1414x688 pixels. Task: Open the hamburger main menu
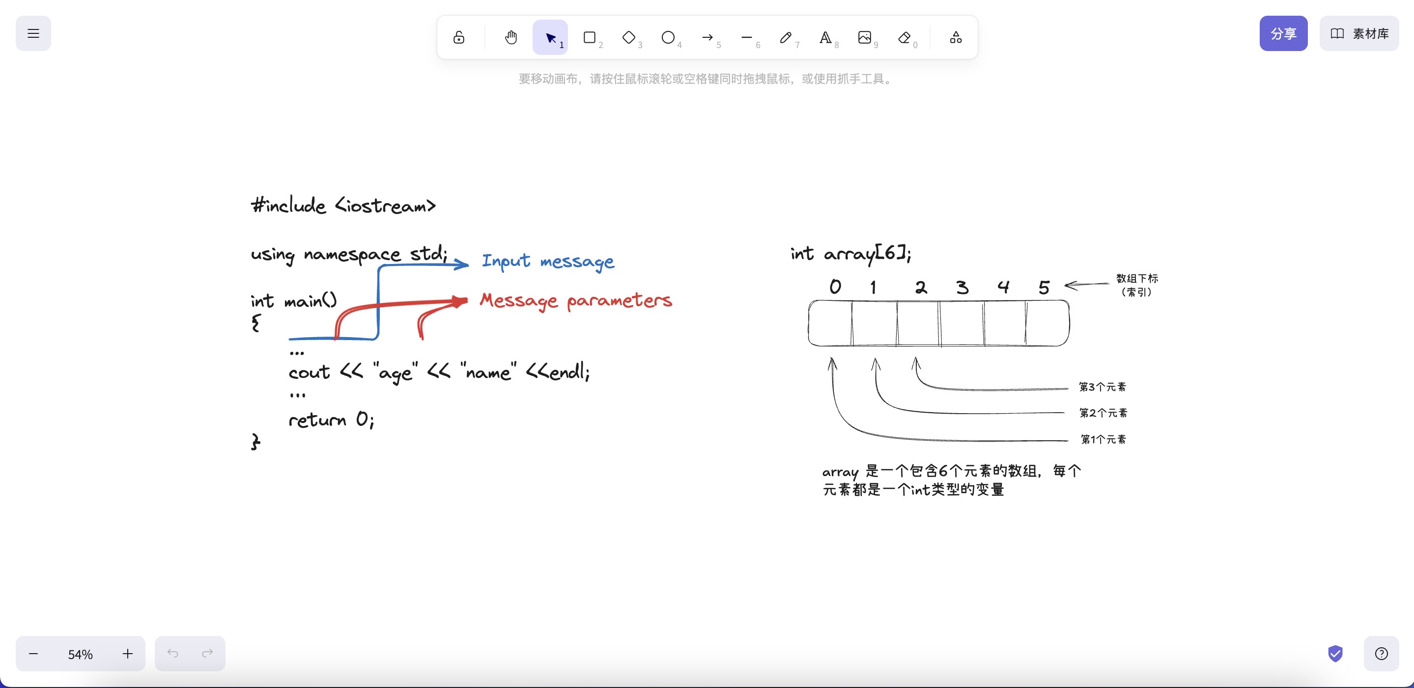click(x=33, y=33)
